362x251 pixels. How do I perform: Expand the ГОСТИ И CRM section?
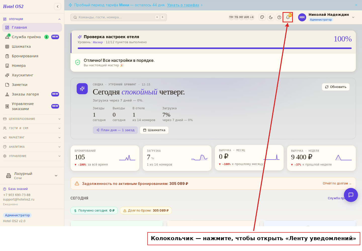pos(32,128)
